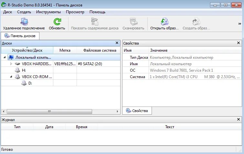Click the Готово status bar text
This screenshot has width=244, height=154.
[7, 149]
